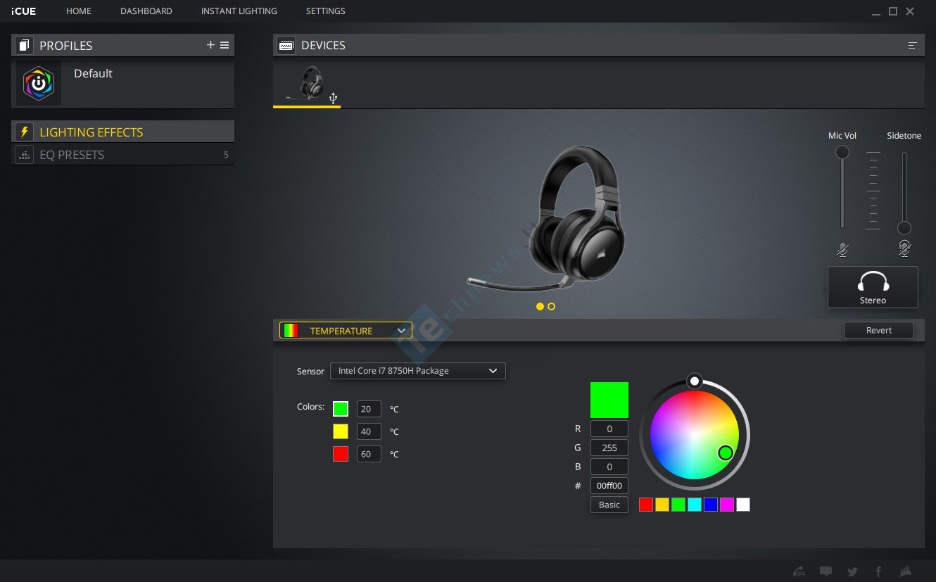
Task: Pick the green preset swatch
Action: pyautogui.click(x=678, y=505)
